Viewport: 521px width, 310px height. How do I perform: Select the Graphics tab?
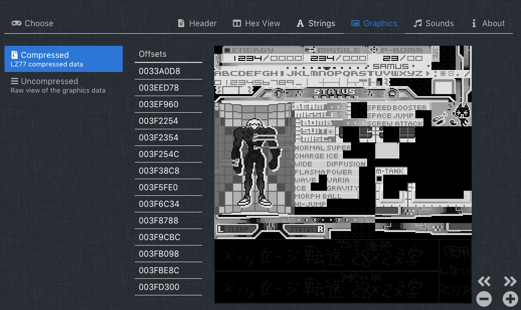(x=374, y=23)
